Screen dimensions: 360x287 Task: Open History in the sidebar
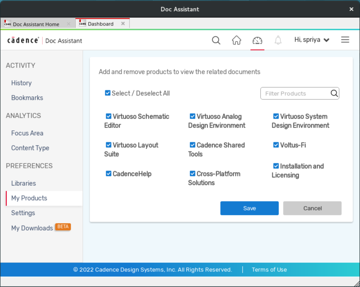(21, 83)
